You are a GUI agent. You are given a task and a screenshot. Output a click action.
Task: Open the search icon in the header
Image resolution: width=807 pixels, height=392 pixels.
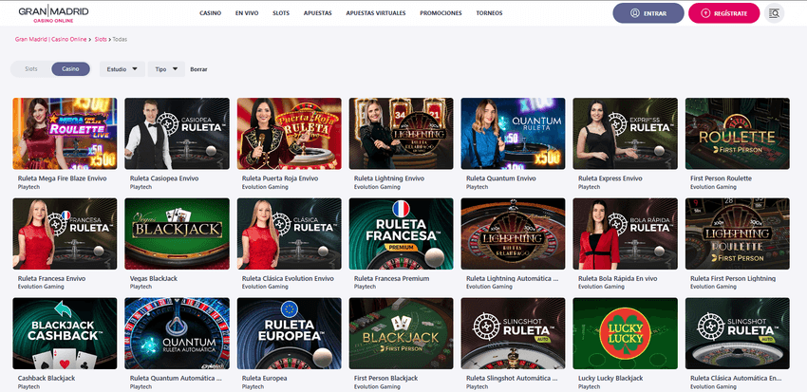pyautogui.click(x=774, y=13)
